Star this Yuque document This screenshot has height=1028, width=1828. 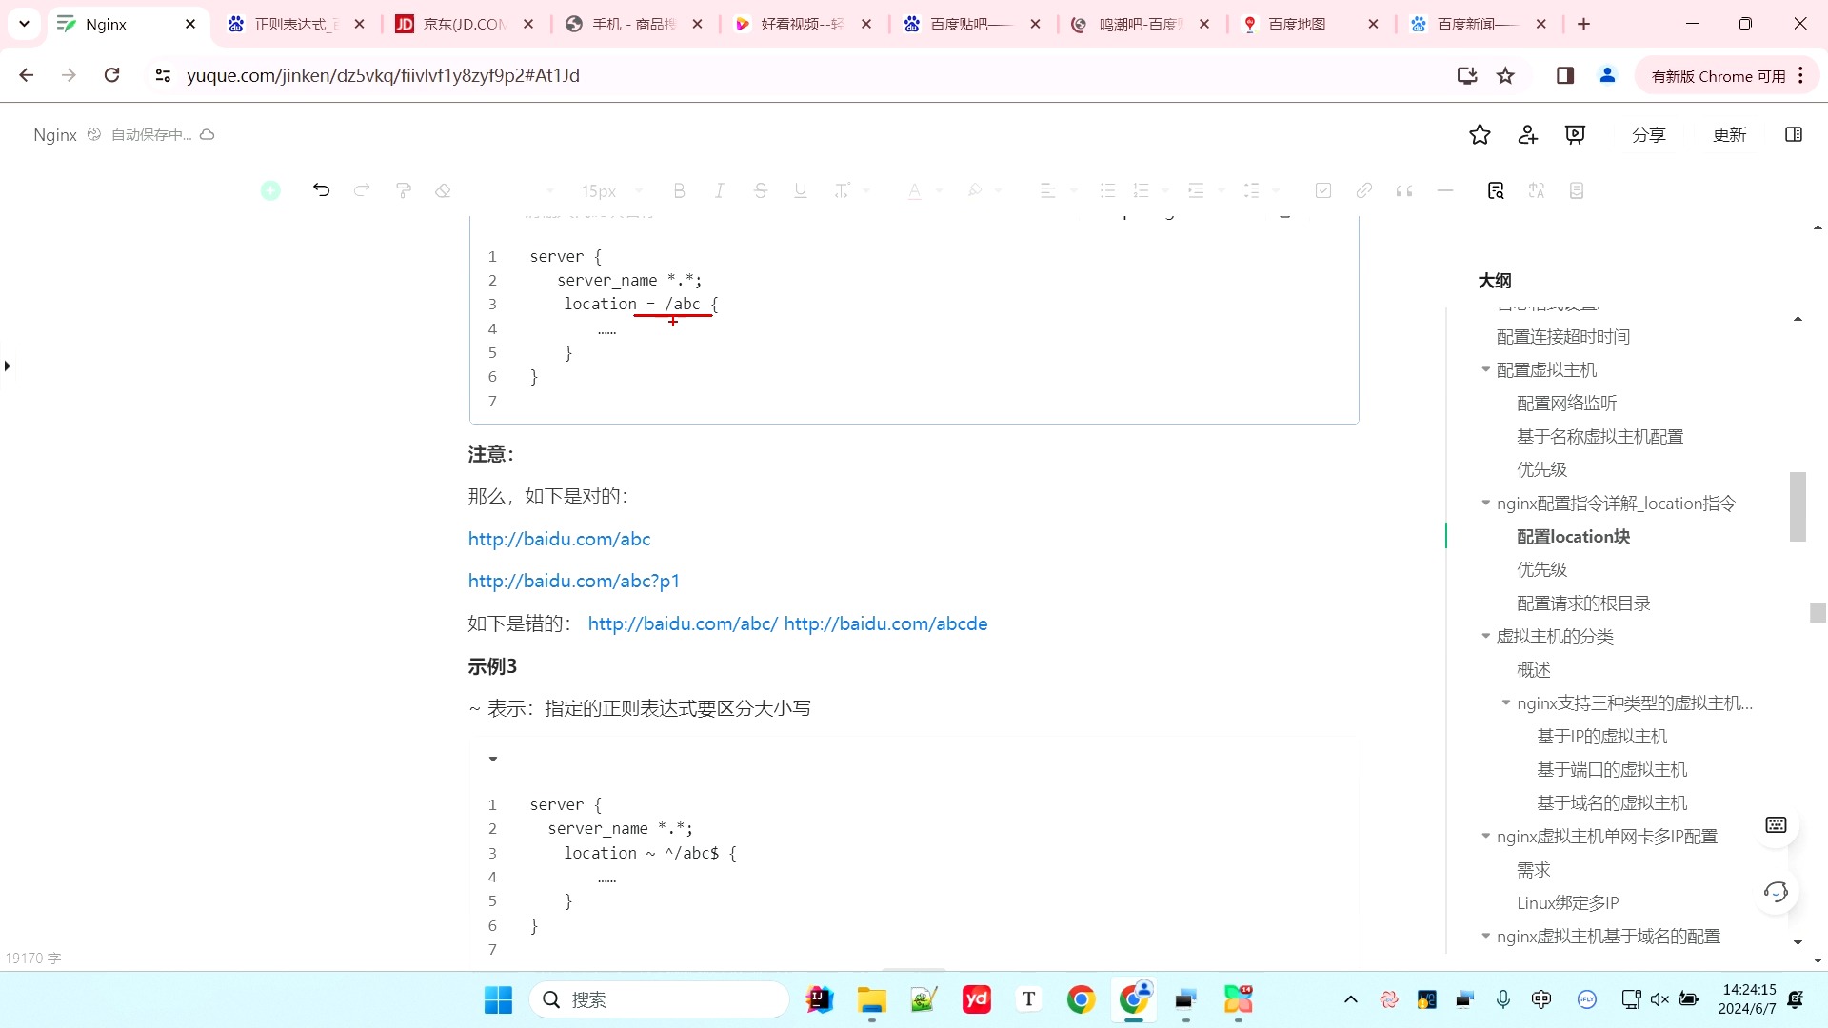[1480, 135]
